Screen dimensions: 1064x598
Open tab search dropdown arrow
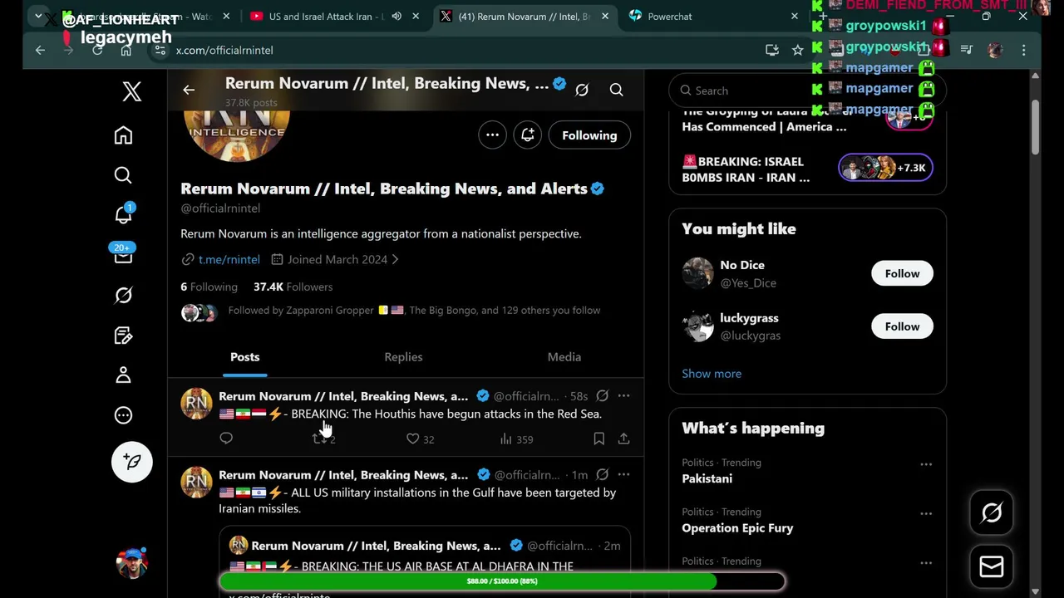pyautogui.click(x=38, y=16)
